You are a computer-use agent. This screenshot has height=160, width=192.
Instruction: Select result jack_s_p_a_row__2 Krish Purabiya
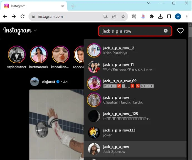pos(135,50)
